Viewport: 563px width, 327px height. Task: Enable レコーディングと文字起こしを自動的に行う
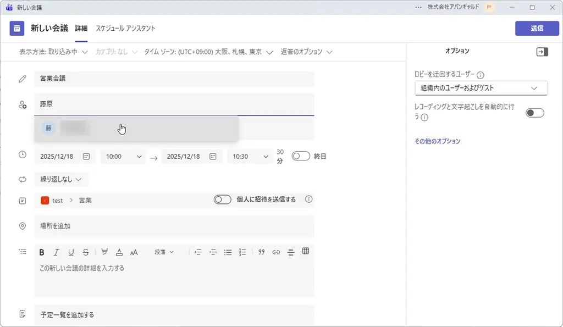coord(534,112)
